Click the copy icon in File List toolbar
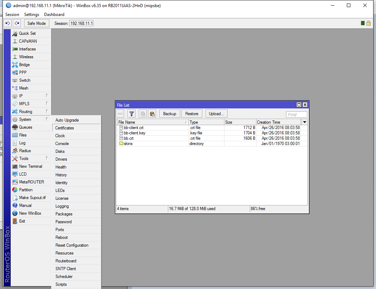Viewport: 376px width, 289px height. click(143, 114)
